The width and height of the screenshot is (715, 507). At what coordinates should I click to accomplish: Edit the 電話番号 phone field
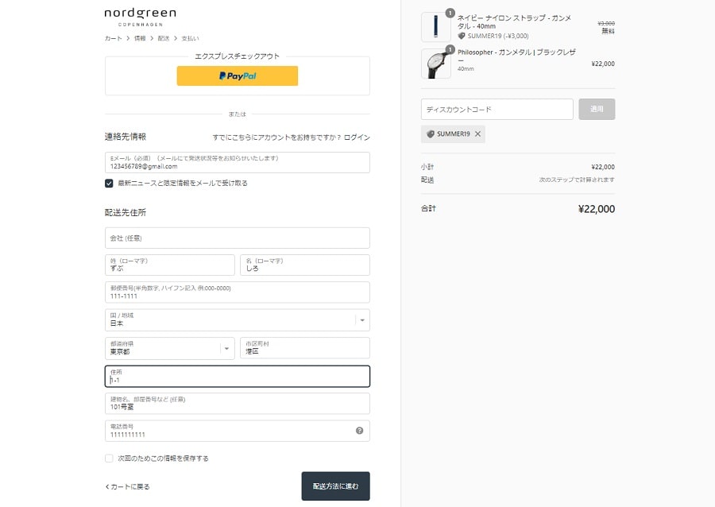237,431
